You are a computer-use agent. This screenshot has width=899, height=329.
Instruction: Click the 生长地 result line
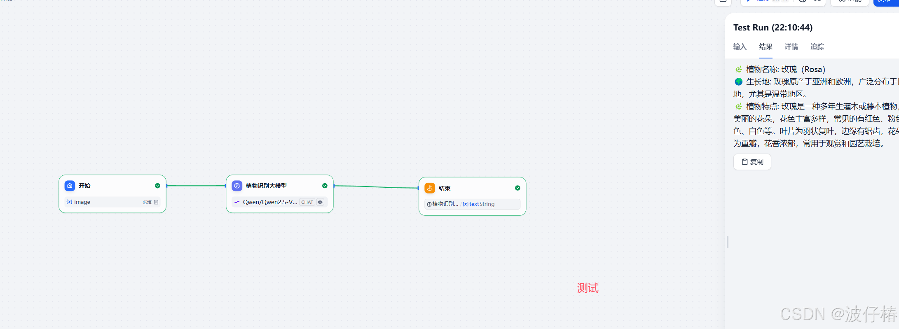[x=816, y=88]
